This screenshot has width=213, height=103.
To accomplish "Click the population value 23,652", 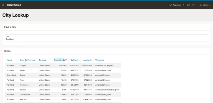I will tap(64, 75).
